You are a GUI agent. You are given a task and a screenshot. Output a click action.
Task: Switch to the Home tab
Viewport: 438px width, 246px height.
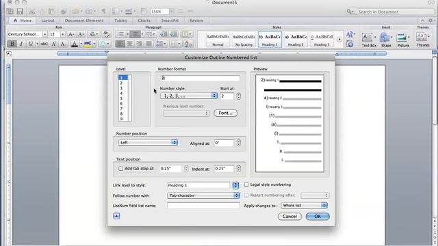click(23, 20)
